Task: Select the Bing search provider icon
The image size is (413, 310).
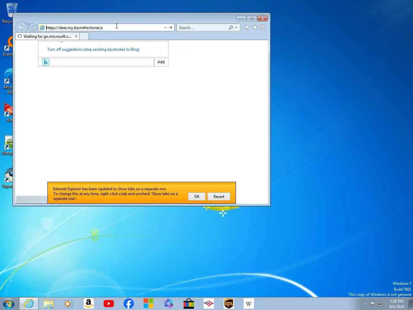Action: [46, 62]
